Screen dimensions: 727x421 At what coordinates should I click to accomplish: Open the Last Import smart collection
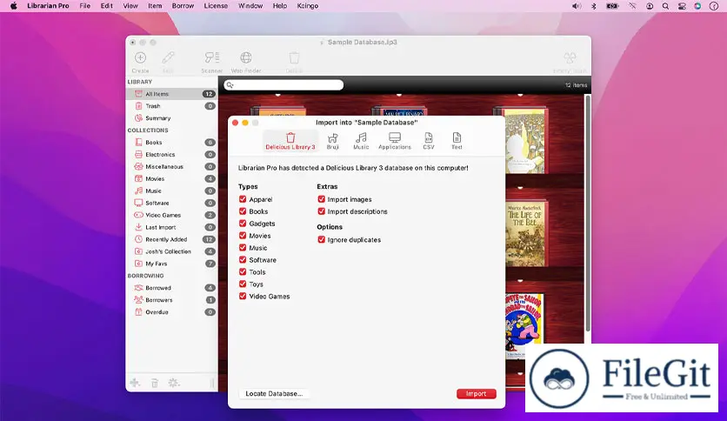pyautogui.click(x=171, y=227)
